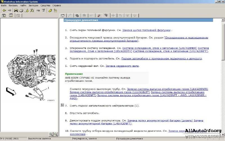Click the Примечание note label
Image resolution: width=225 pixels, height=141 pixels.
pos(74,74)
